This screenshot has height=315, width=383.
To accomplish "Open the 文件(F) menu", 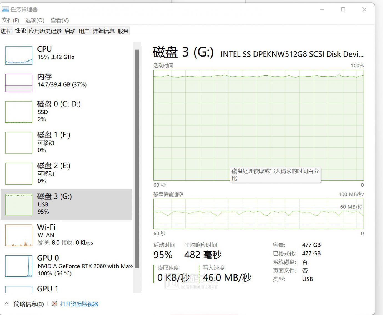I will click(11, 20).
